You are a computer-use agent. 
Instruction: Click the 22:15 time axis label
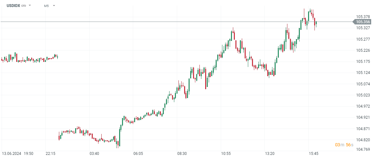click(51, 154)
